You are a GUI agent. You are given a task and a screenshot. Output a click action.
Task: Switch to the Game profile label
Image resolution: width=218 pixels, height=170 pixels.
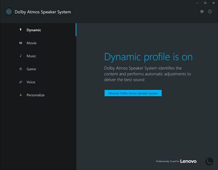[31, 69]
